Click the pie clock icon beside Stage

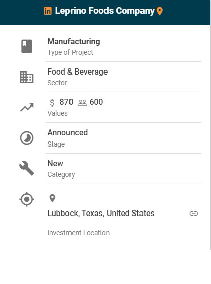pos(27,138)
